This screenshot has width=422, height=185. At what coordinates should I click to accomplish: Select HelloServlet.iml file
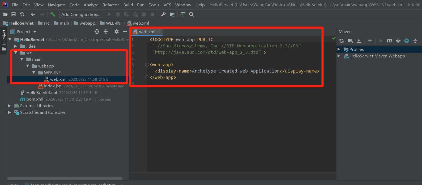(x=42, y=93)
